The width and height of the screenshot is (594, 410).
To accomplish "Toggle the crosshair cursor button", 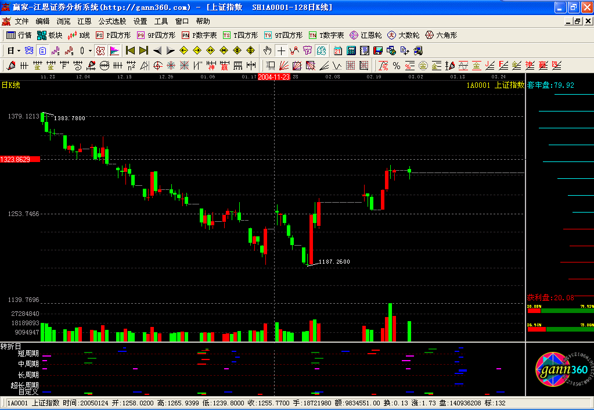I will point(281,51).
